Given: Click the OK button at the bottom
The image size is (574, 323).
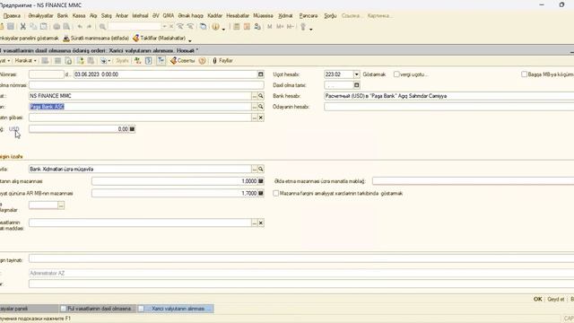Looking at the screenshot, I should 537,299.
